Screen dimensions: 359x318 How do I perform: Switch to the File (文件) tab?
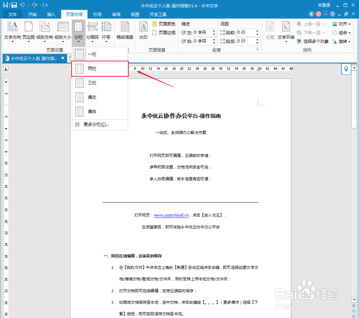pos(12,14)
